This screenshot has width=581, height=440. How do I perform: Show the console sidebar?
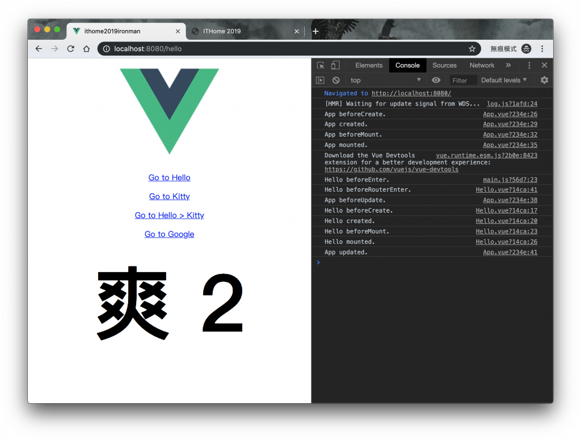point(320,80)
